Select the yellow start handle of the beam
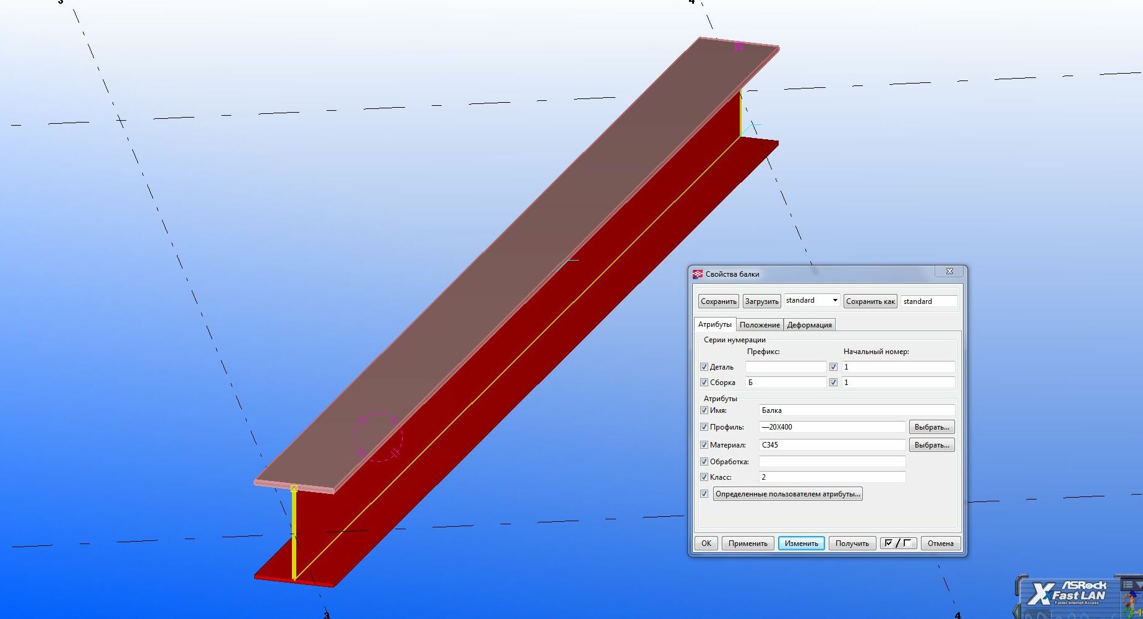This screenshot has width=1143, height=619. point(294,489)
